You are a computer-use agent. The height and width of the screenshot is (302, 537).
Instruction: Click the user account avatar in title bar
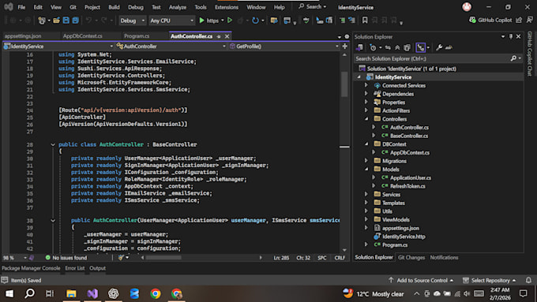pyautogui.click(x=467, y=7)
